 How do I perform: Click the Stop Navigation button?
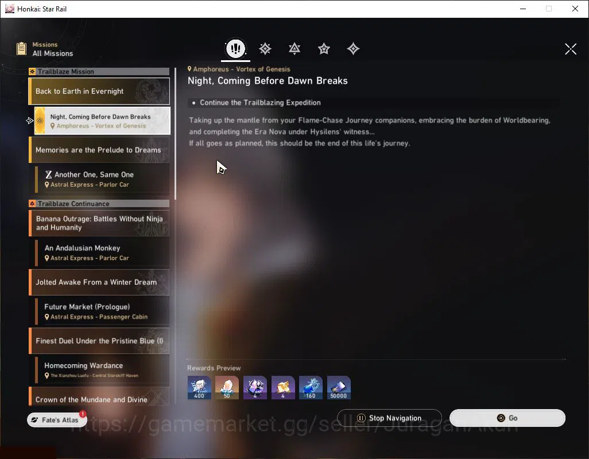[x=390, y=418]
